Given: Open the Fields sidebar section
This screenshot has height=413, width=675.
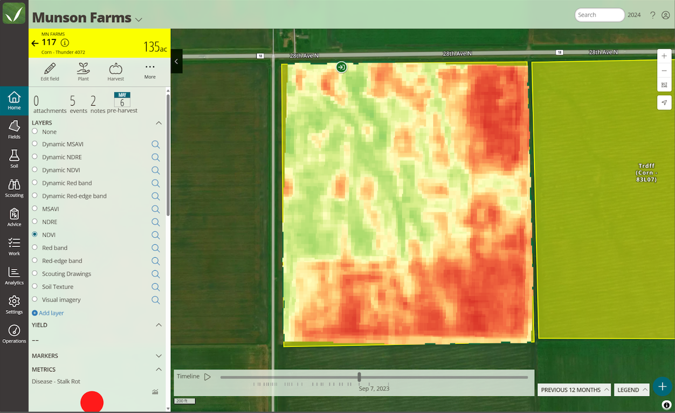Looking at the screenshot, I should (14, 130).
